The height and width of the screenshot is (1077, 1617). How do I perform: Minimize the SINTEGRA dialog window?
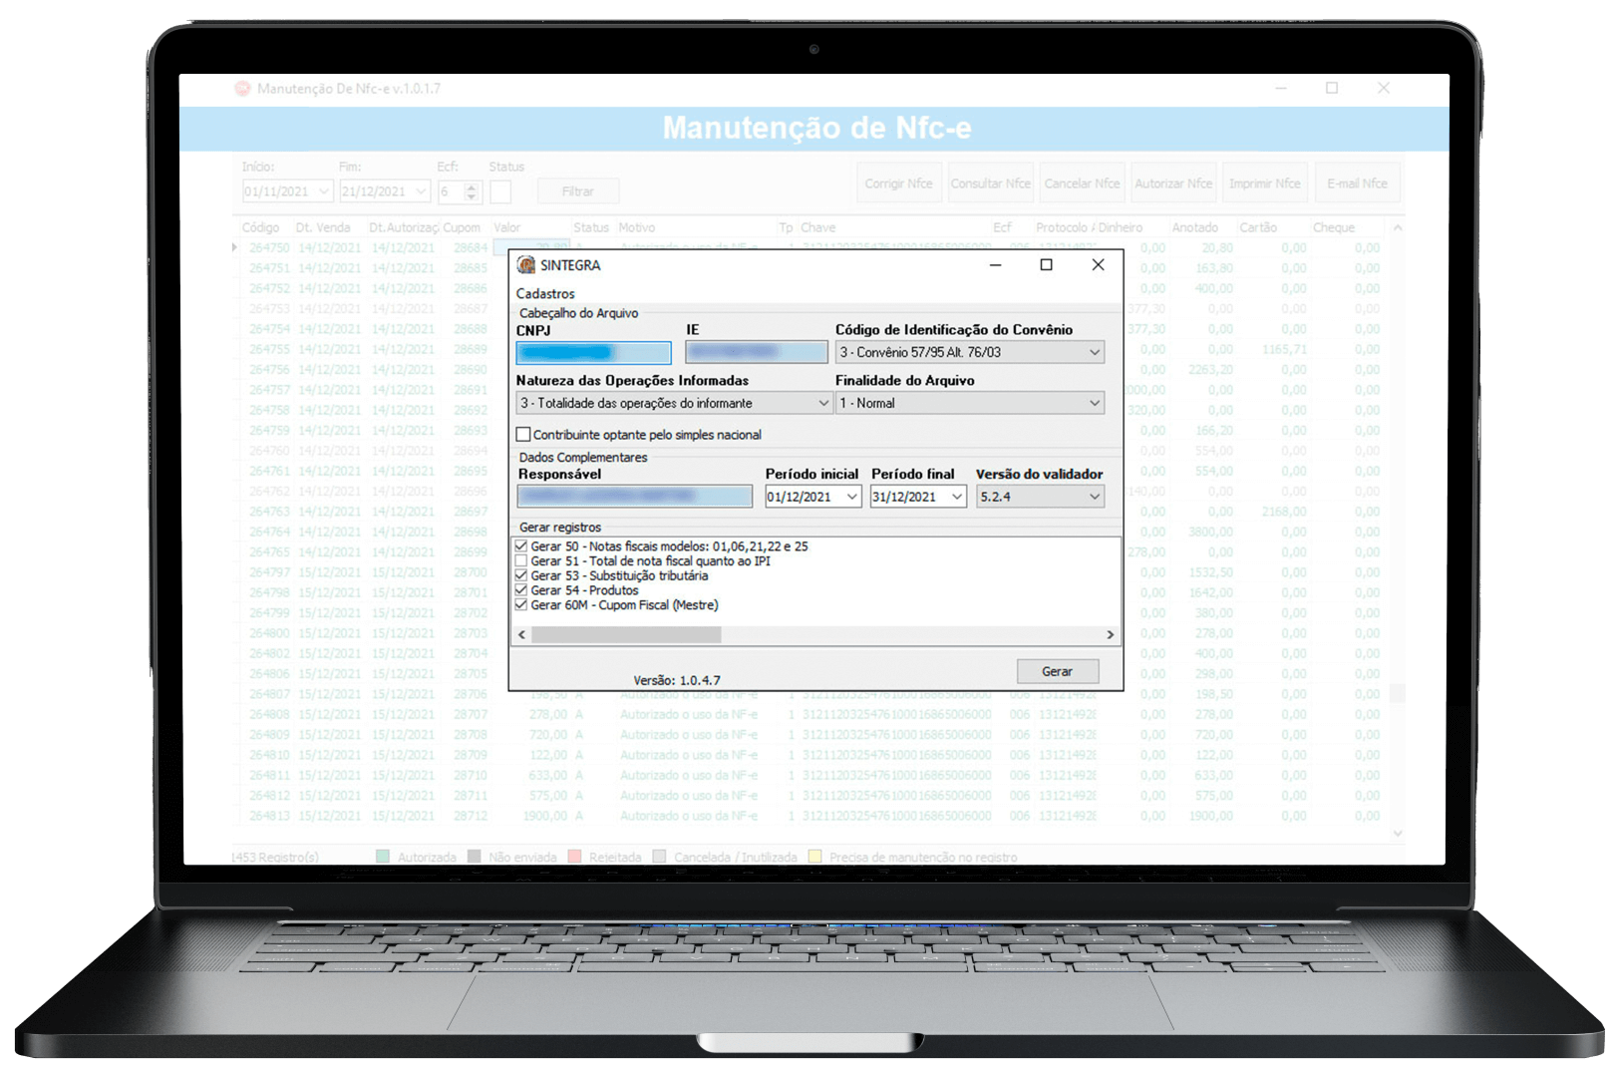pos(995,265)
